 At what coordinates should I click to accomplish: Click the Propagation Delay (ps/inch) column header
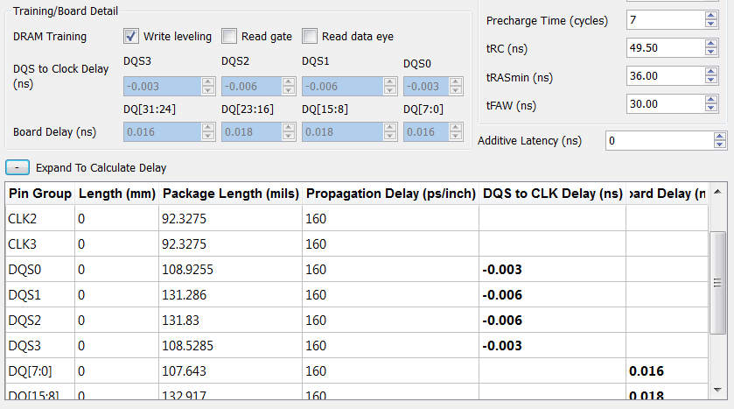pos(390,193)
